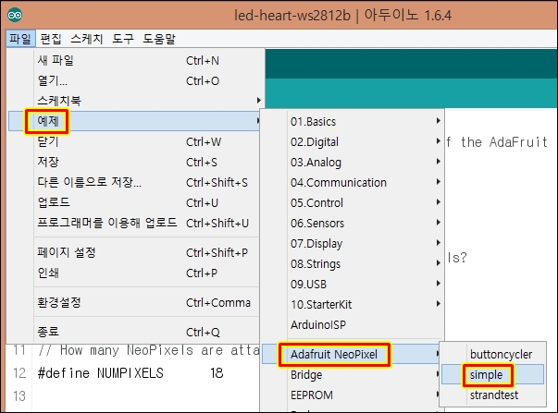The width and height of the screenshot is (558, 413).
Task: Expand 03.Analog examples submenu
Action: click(x=353, y=162)
